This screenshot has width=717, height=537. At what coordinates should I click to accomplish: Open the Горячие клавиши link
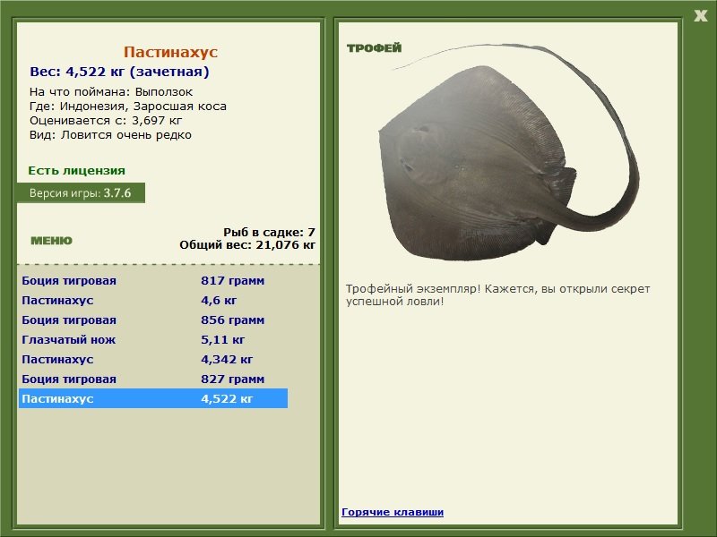(393, 512)
